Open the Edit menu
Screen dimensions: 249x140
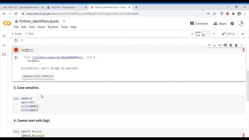(24, 27)
